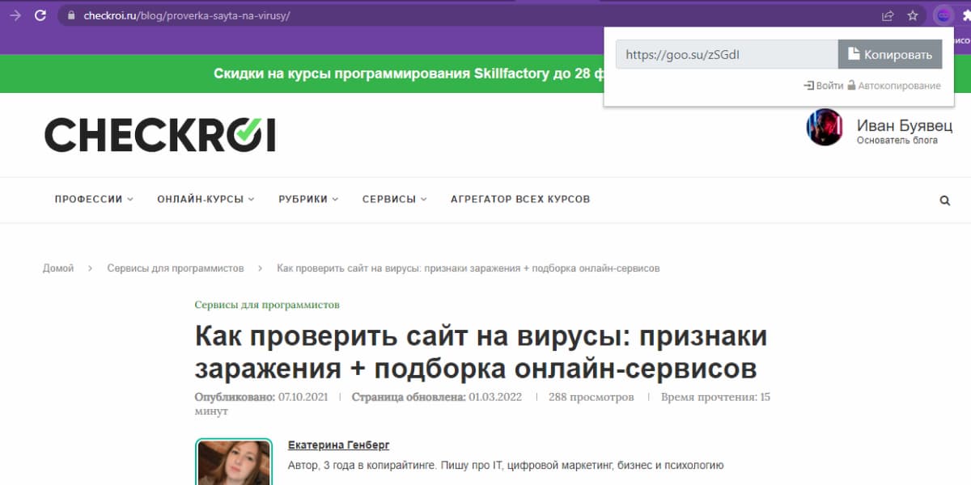The image size is (971, 485).
Task: Click Иван Буявец profile photo
Action: point(824,129)
